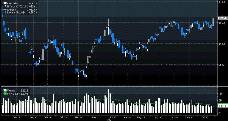Click the 'Apr 30' date axis label

127,117
